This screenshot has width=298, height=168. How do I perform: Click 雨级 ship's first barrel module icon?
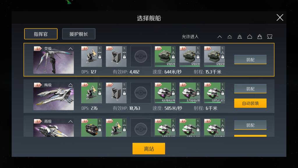tap(91, 128)
